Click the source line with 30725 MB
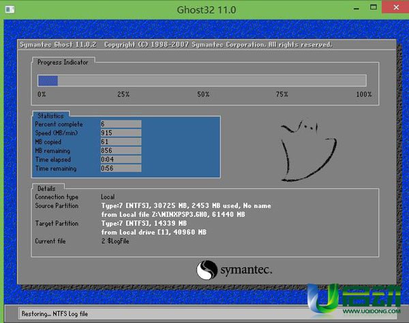Image resolution: width=409 pixels, height=323 pixels. tap(186, 205)
